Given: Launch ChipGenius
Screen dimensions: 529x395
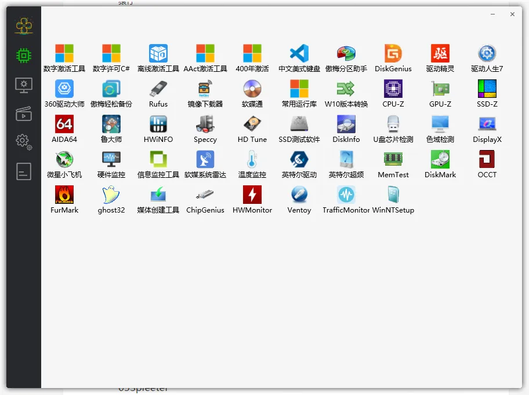Looking at the screenshot, I should point(205,195).
